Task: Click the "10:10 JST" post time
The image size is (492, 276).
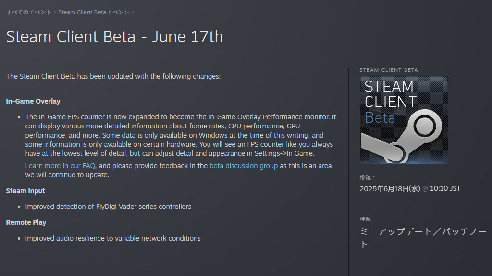Action: [445, 189]
